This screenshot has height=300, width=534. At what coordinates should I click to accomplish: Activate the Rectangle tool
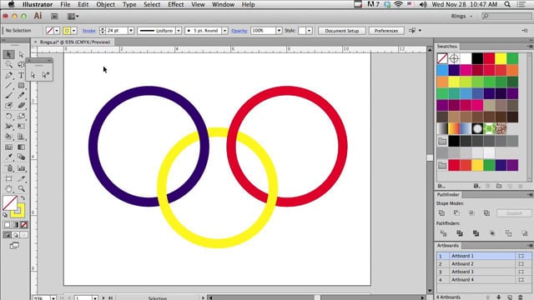pyautogui.click(x=21, y=85)
